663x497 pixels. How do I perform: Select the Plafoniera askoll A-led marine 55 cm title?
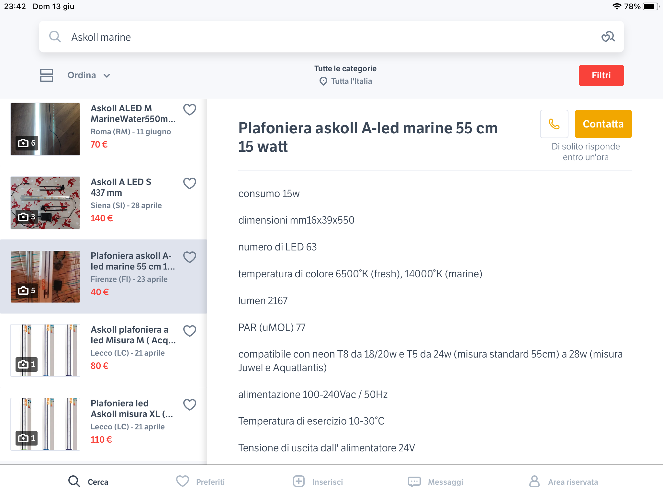133,261
